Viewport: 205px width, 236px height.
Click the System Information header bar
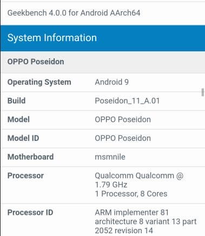click(x=103, y=38)
